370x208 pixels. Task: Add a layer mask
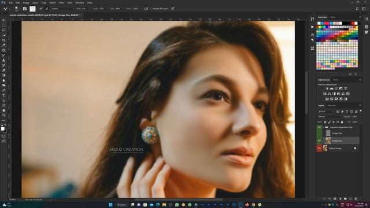pyautogui.click(x=335, y=199)
